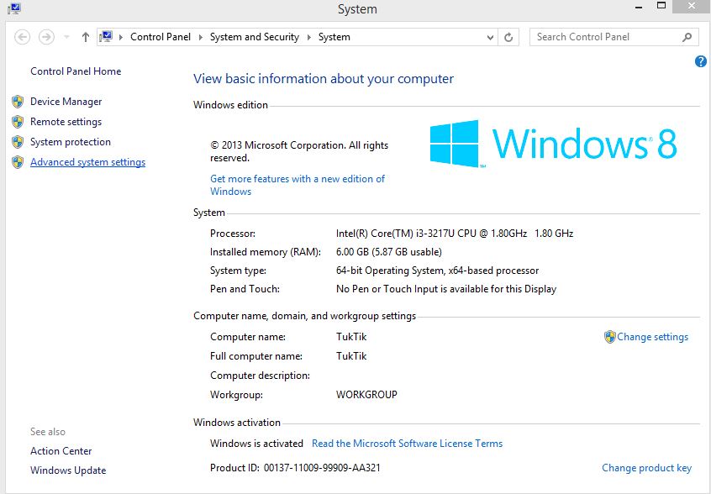Expand the chevron after System and Security

tap(308, 37)
